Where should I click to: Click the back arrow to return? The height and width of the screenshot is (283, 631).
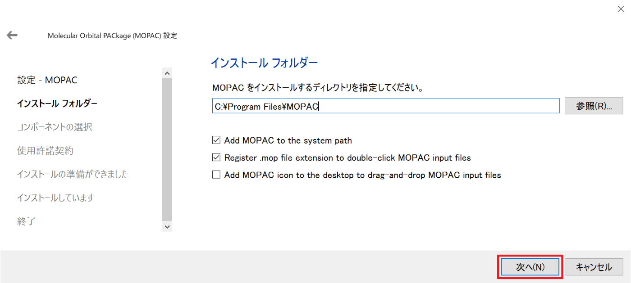(12, 35)
